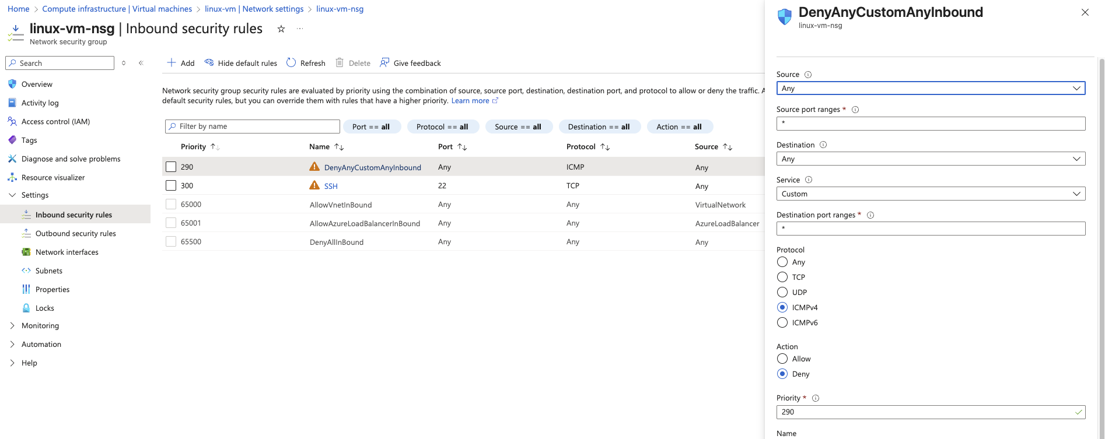This screenshot has width=1105, height=439.
Task: Open the DenyAnyCustomAnyInbound rule link
Action: point(373,167)
